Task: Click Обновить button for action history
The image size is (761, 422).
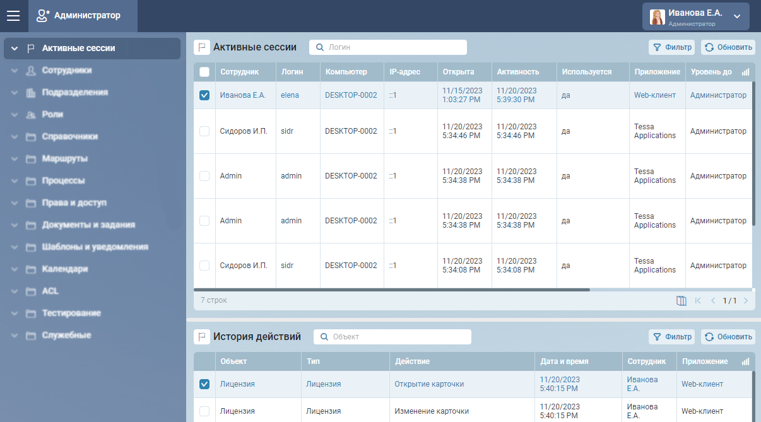Action: coord(728,337)
